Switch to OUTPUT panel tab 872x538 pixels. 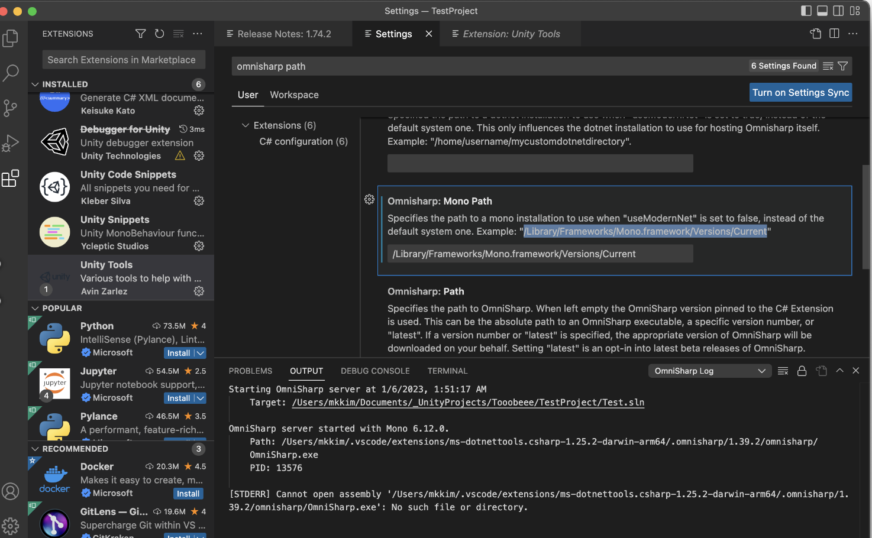coord(306,371)
